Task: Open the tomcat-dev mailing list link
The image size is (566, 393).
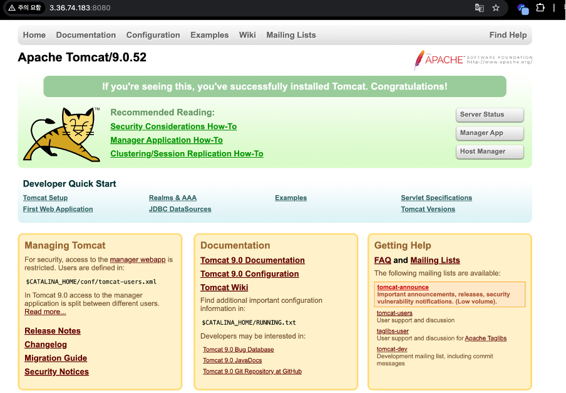Action: tap(392, 349)
